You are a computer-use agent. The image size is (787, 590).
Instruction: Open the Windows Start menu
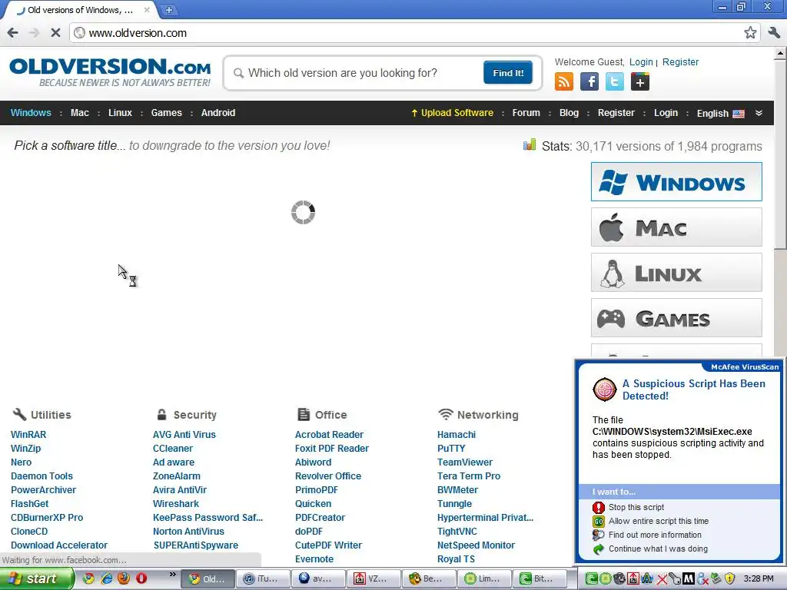click(x=36, y=578)
